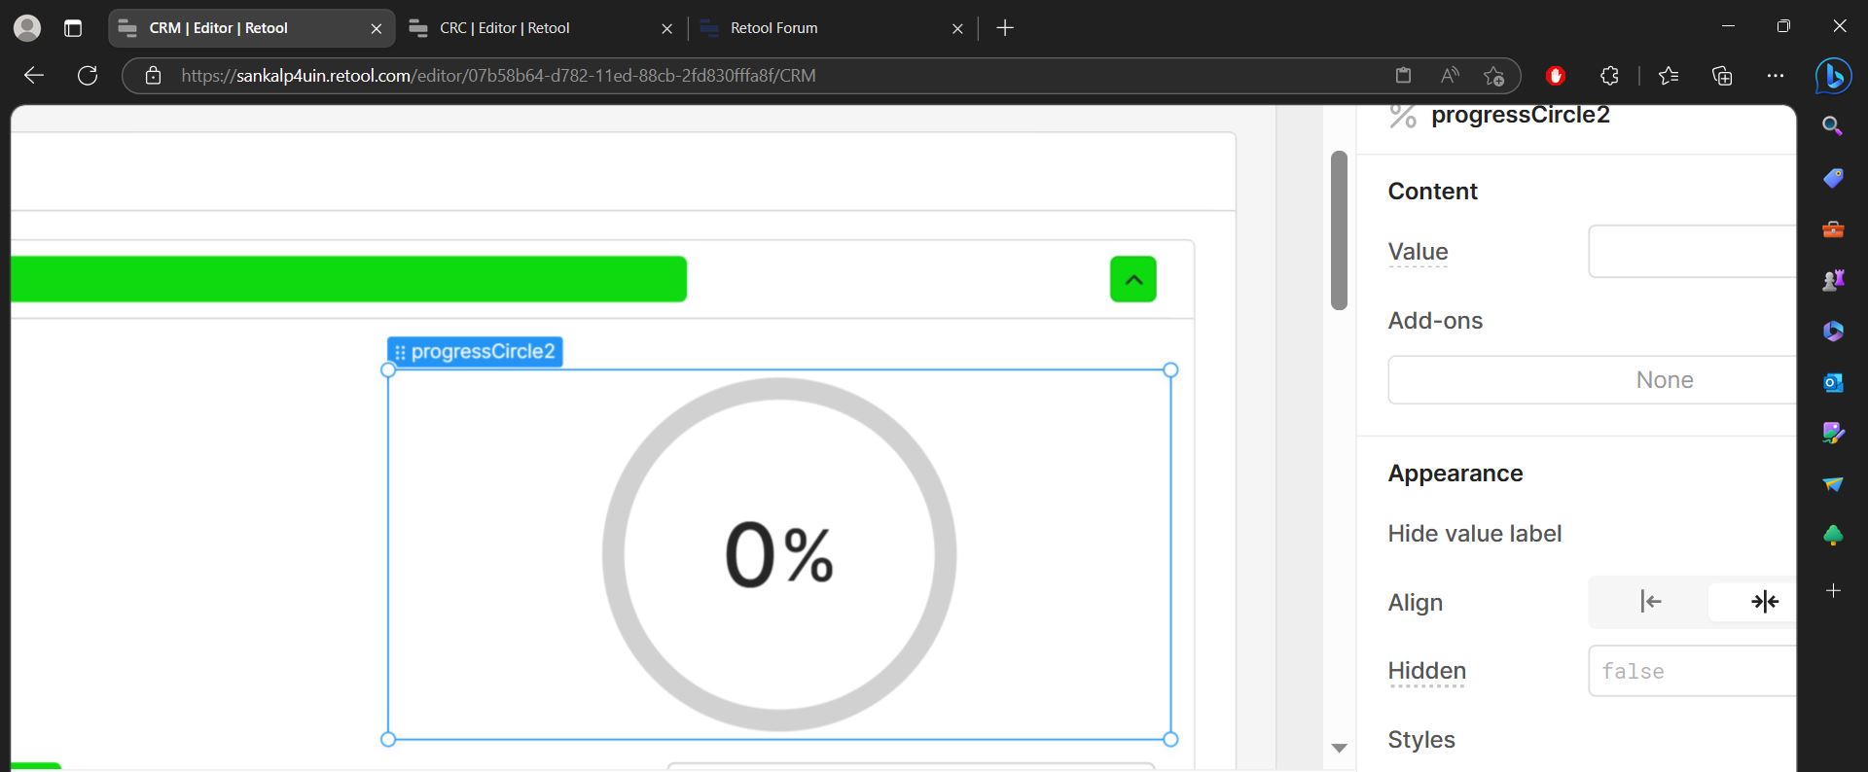The width and height of the screenshot is (1868, 772).
Task: Open sidebar Shopping tag icon
Action: click(x=1833, y=178)
